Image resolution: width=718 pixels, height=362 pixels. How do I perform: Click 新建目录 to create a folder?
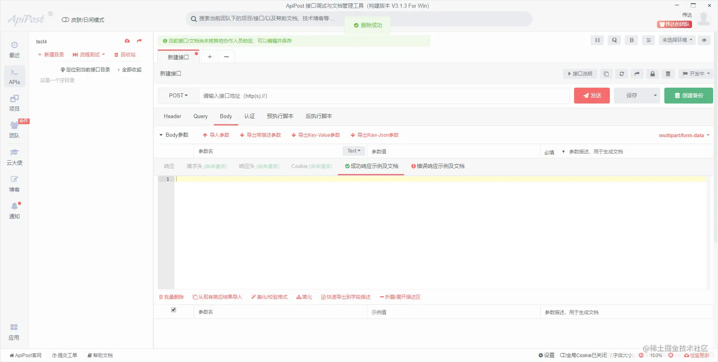(51, 54)
